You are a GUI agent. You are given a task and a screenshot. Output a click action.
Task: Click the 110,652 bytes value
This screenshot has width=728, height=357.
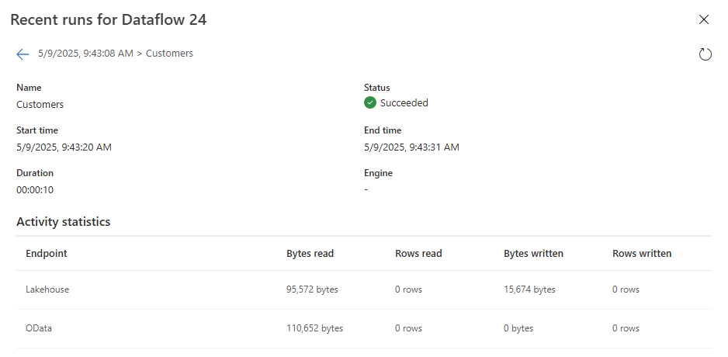[x=314, y=328]
